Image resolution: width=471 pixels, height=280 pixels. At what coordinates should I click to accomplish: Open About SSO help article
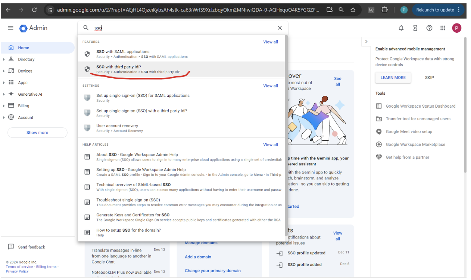tap(181, 157)
